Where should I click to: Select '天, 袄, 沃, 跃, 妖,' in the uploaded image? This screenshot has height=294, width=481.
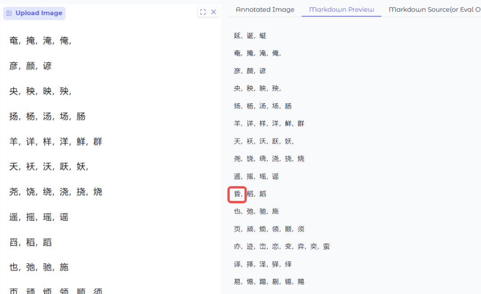pyautogui.click(x=49, y=167)
